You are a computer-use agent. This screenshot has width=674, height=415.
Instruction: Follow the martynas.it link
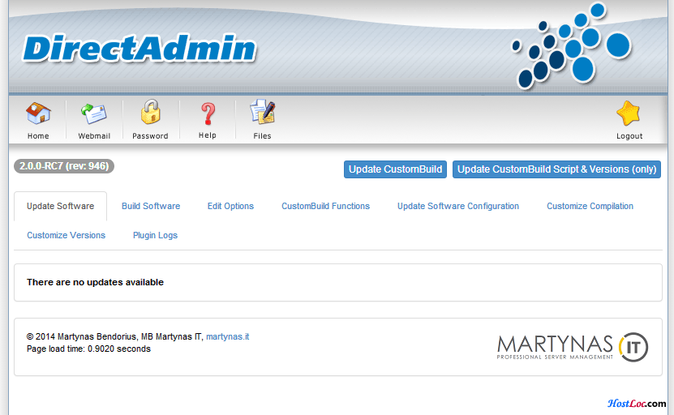pyautogui.click(x=227, y=337)
